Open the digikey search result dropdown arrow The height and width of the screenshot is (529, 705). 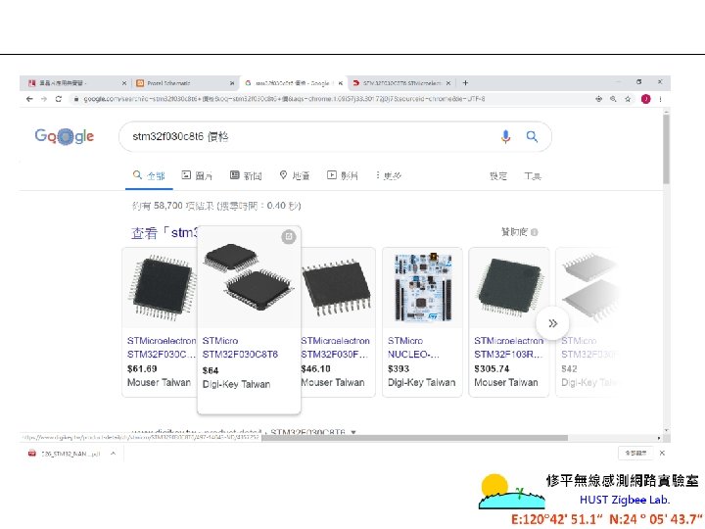click(x=353, y=432)
